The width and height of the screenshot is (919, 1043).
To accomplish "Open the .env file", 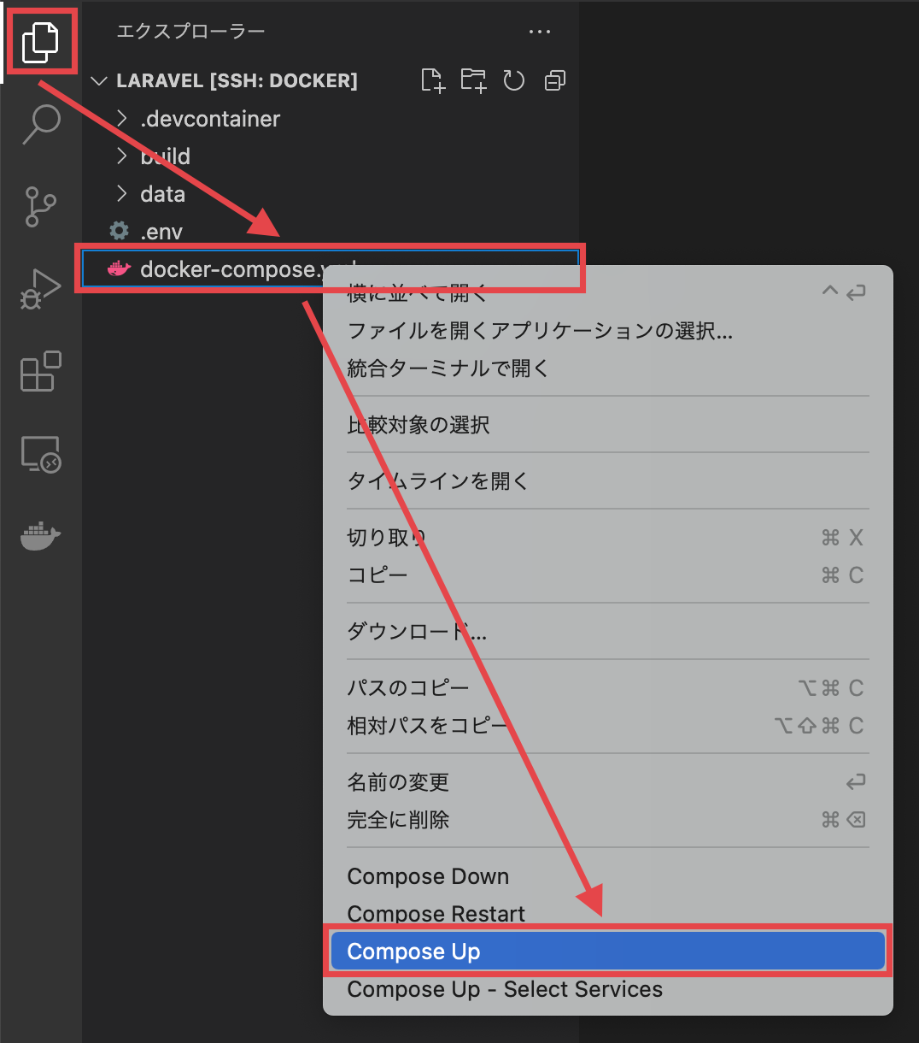I will 162,231.
